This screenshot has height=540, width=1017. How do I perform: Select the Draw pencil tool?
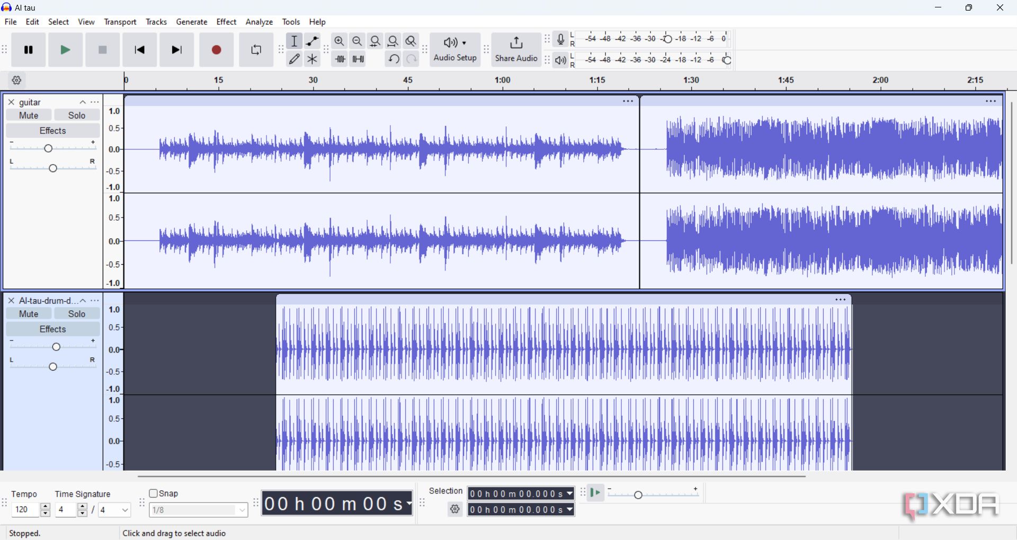pos(295,59)
